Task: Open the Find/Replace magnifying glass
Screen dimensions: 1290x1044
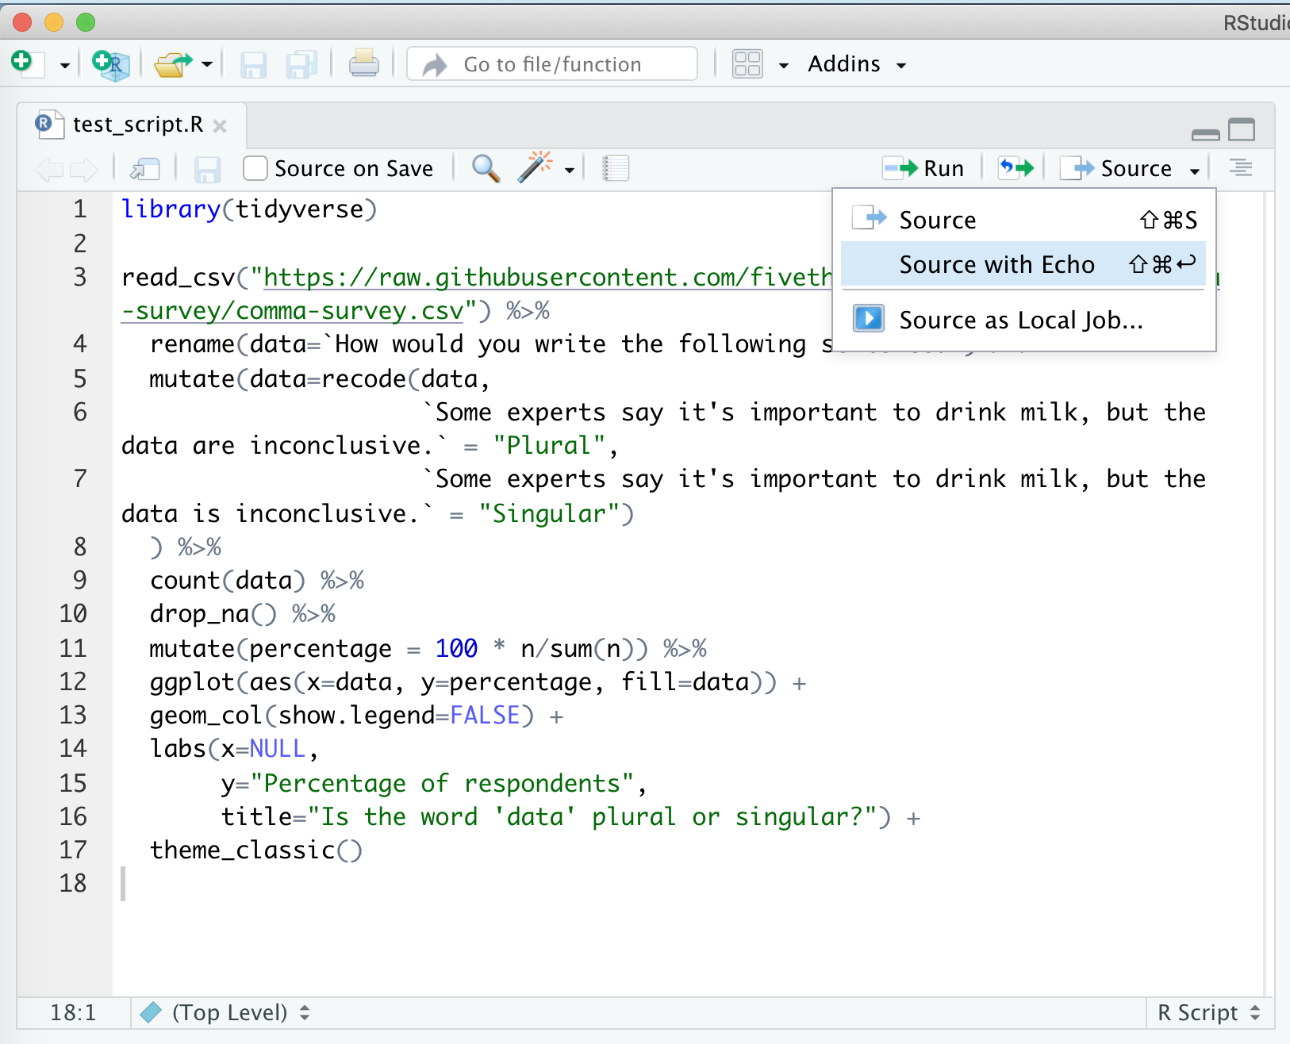Action: click(485, 168)
